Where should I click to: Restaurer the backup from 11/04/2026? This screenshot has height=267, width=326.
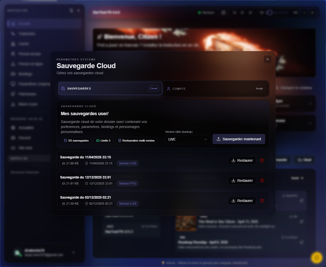(x=242, y=160)
